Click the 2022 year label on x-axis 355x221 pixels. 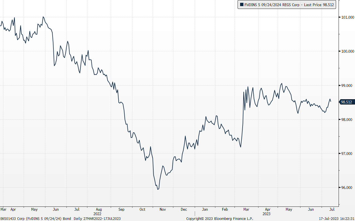coord(97,214)
